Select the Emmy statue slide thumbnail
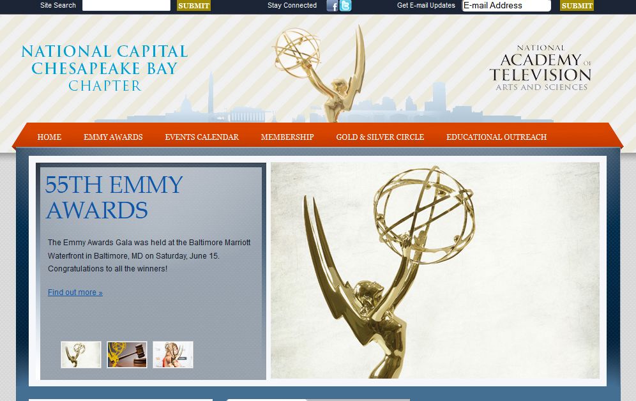 (x=81, y=355)
